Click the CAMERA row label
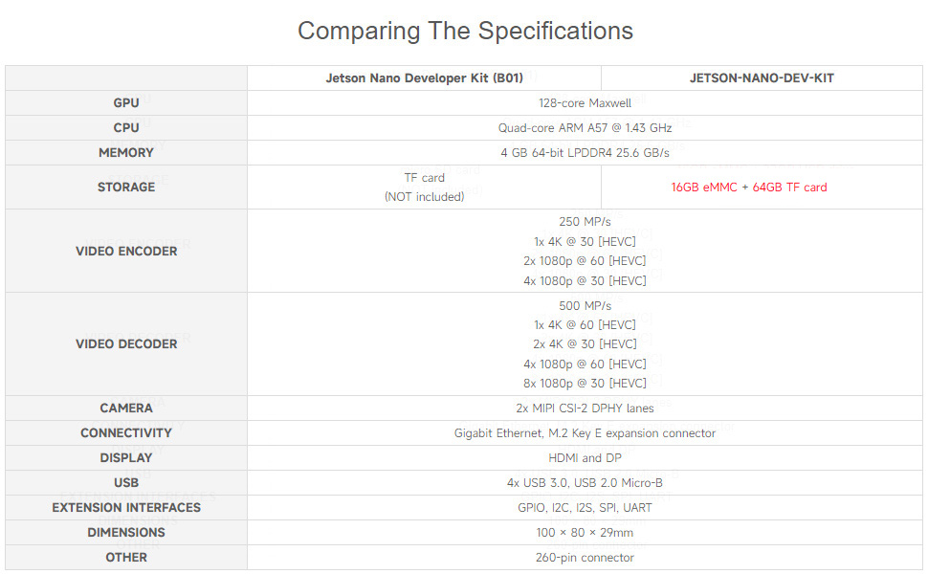This screenshot has height=574, width=928. pos(126,408)
